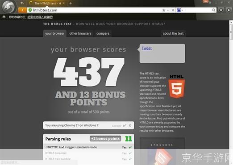Click the search magnifier icon

click(214, 10)
